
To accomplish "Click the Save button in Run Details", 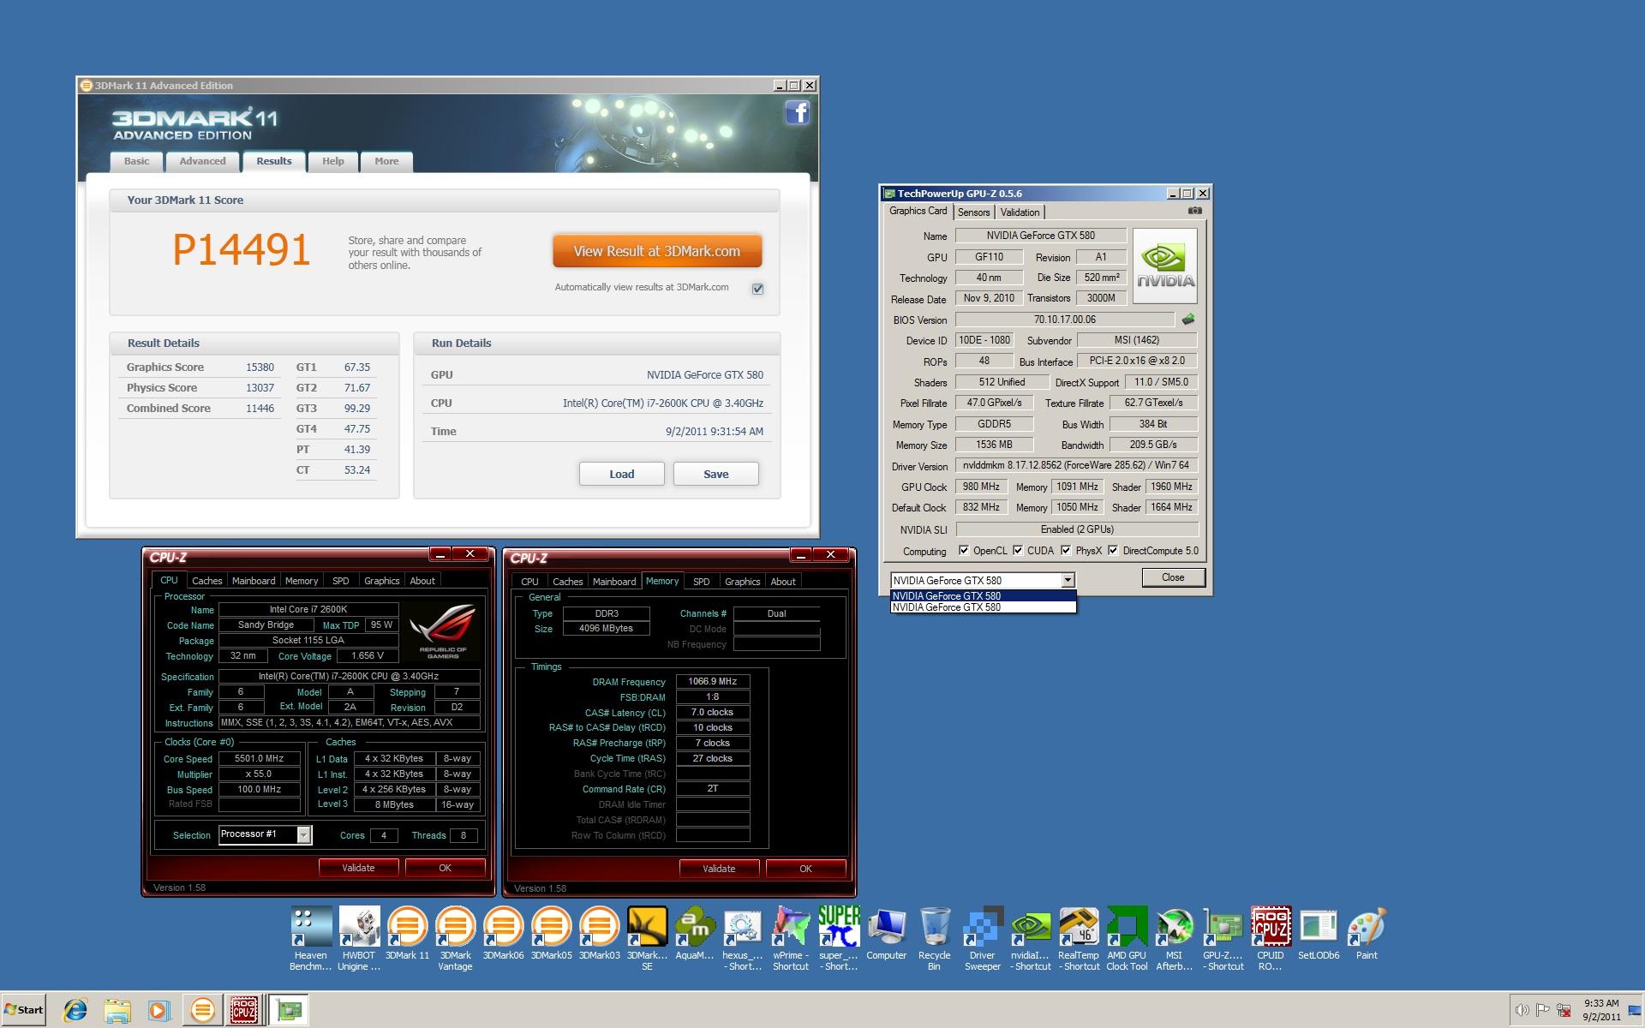I will 716,474.
